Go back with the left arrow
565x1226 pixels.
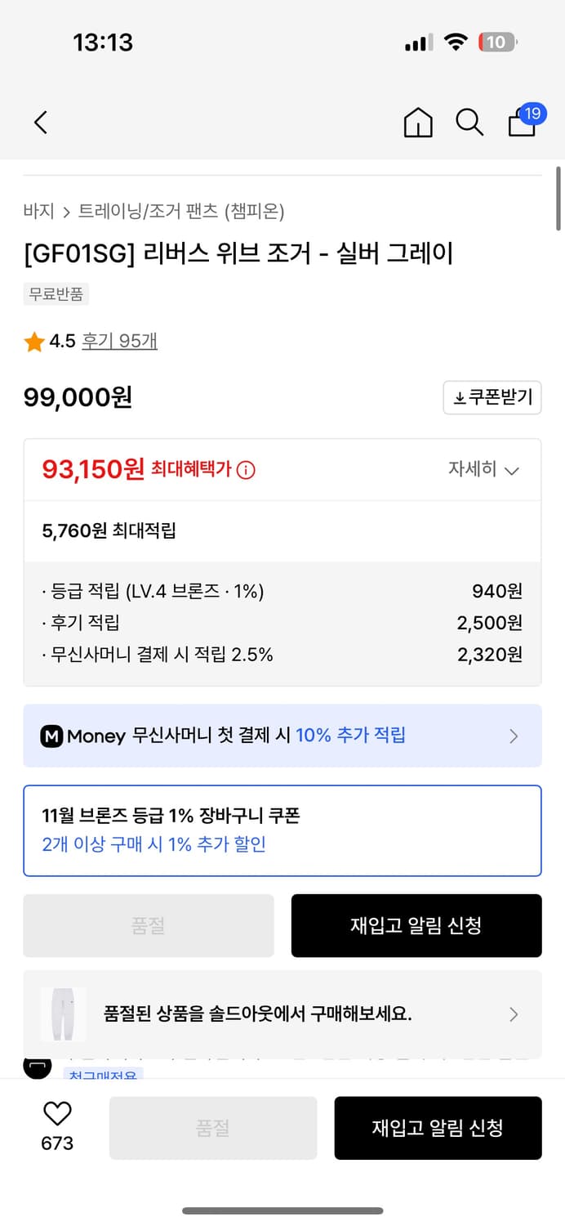[41, 122]
